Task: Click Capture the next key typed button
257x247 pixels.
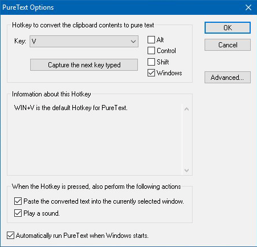Action: pyautogui.click(x=84, y=65)
